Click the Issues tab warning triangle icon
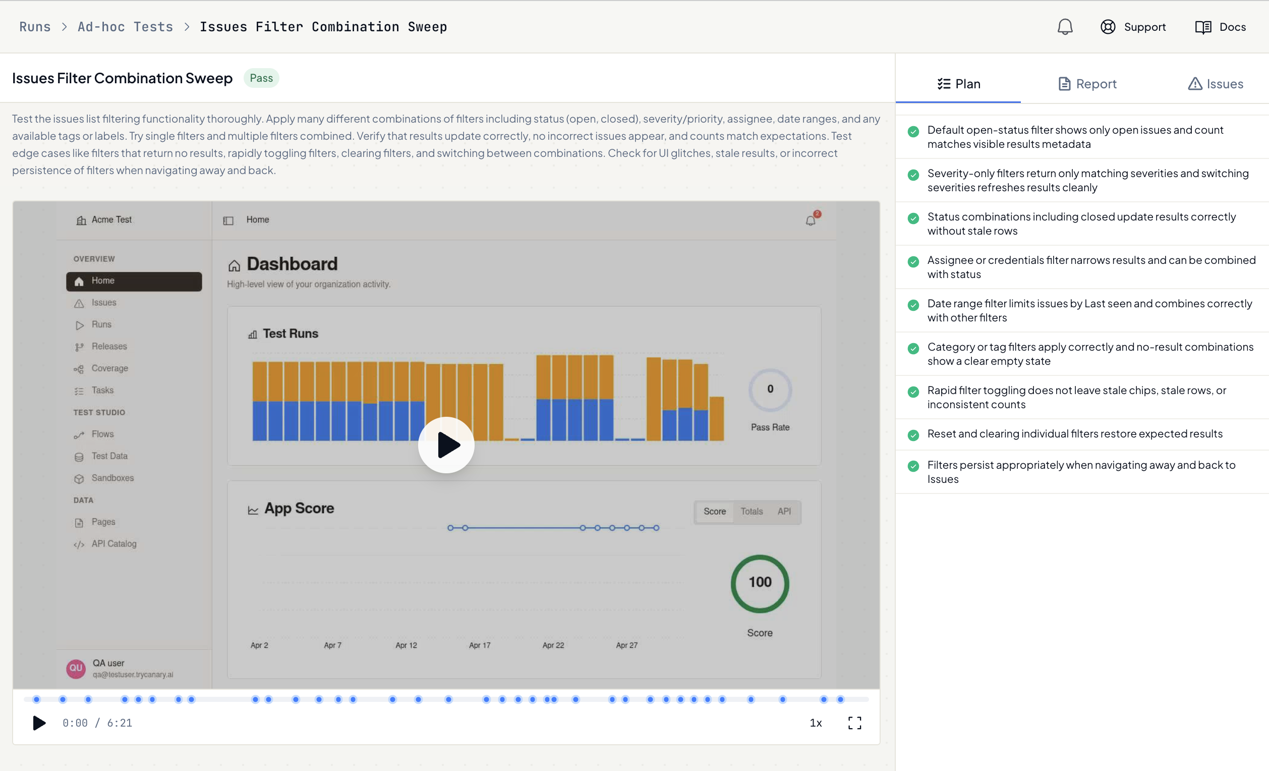 coord(1195,83)
